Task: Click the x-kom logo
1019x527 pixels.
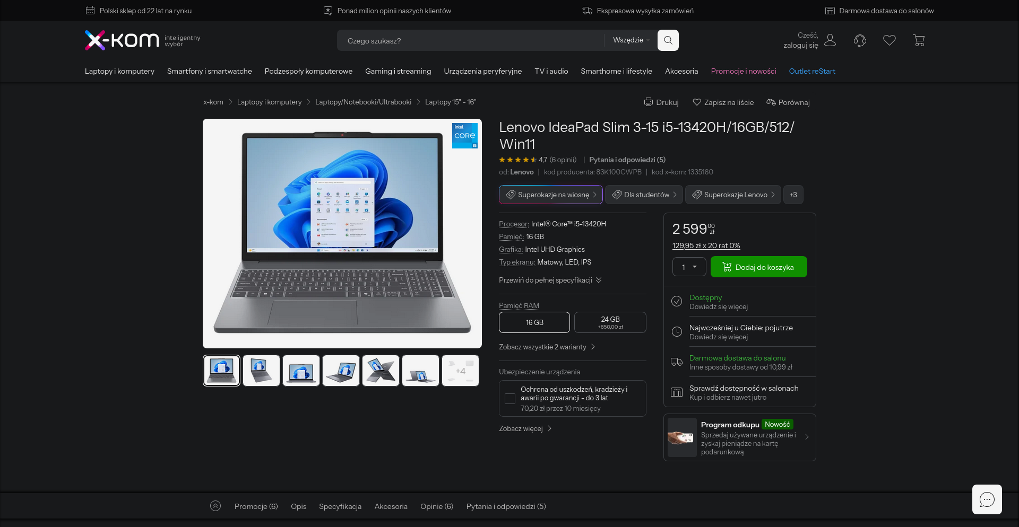Action: tap(122, 40)
